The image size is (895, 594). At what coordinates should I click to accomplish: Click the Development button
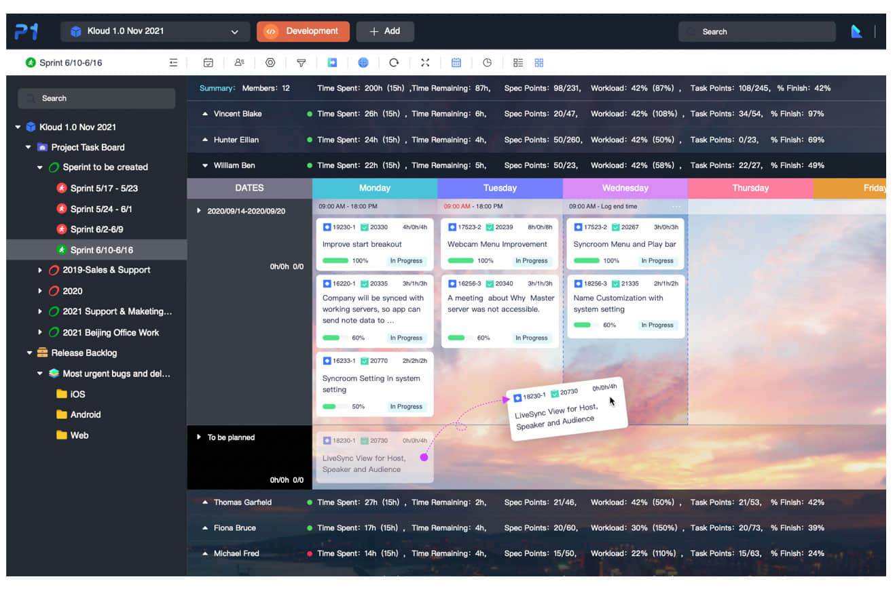[x=303, y=31]
